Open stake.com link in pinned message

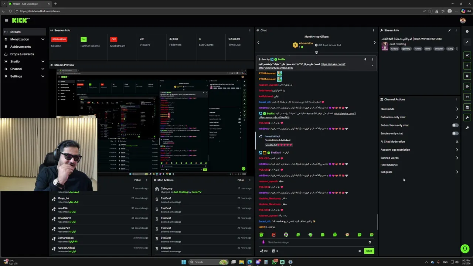pos(333,64)
